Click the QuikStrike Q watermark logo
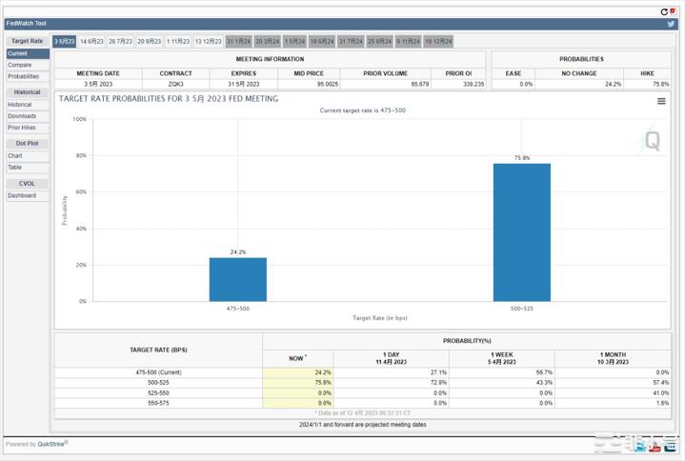 pos(652,140)
